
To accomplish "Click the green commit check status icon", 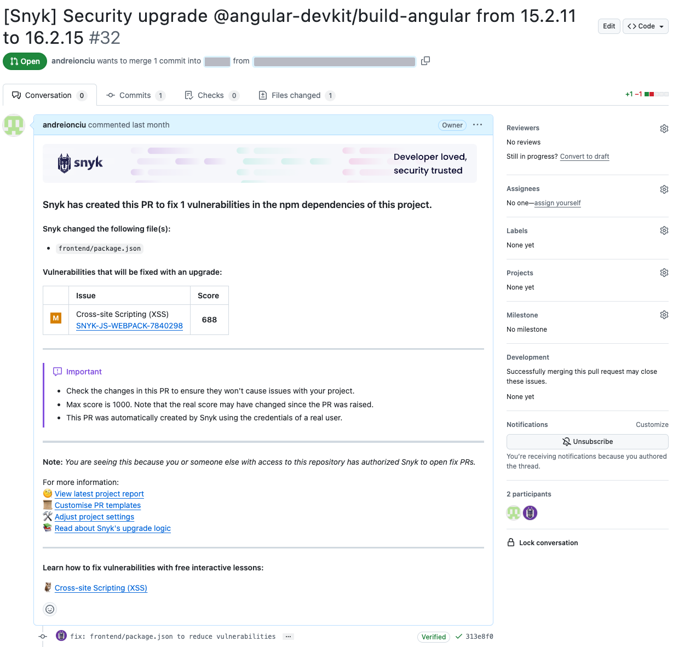I will click(459, 636).
